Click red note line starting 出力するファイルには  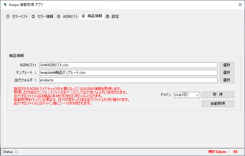coord(53,103)
